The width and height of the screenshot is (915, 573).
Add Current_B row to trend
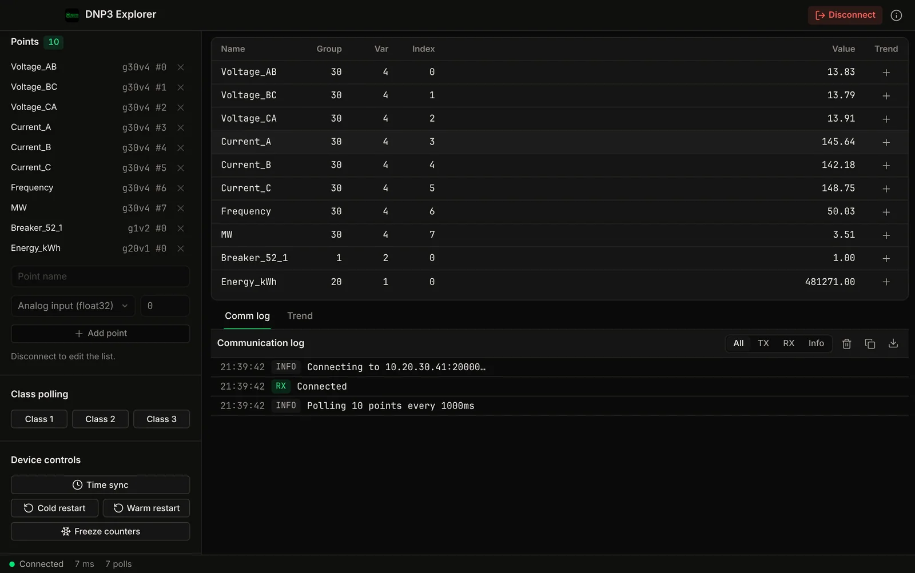coord(886,166)
